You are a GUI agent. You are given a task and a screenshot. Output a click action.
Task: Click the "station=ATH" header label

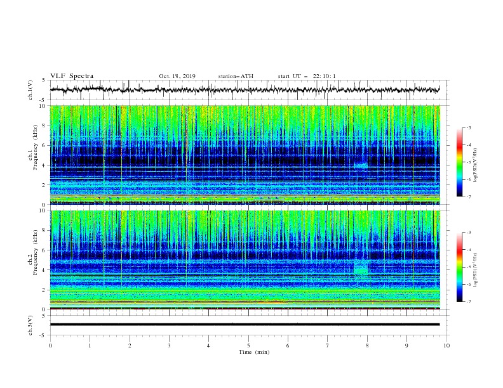click(x=236, y=76)
